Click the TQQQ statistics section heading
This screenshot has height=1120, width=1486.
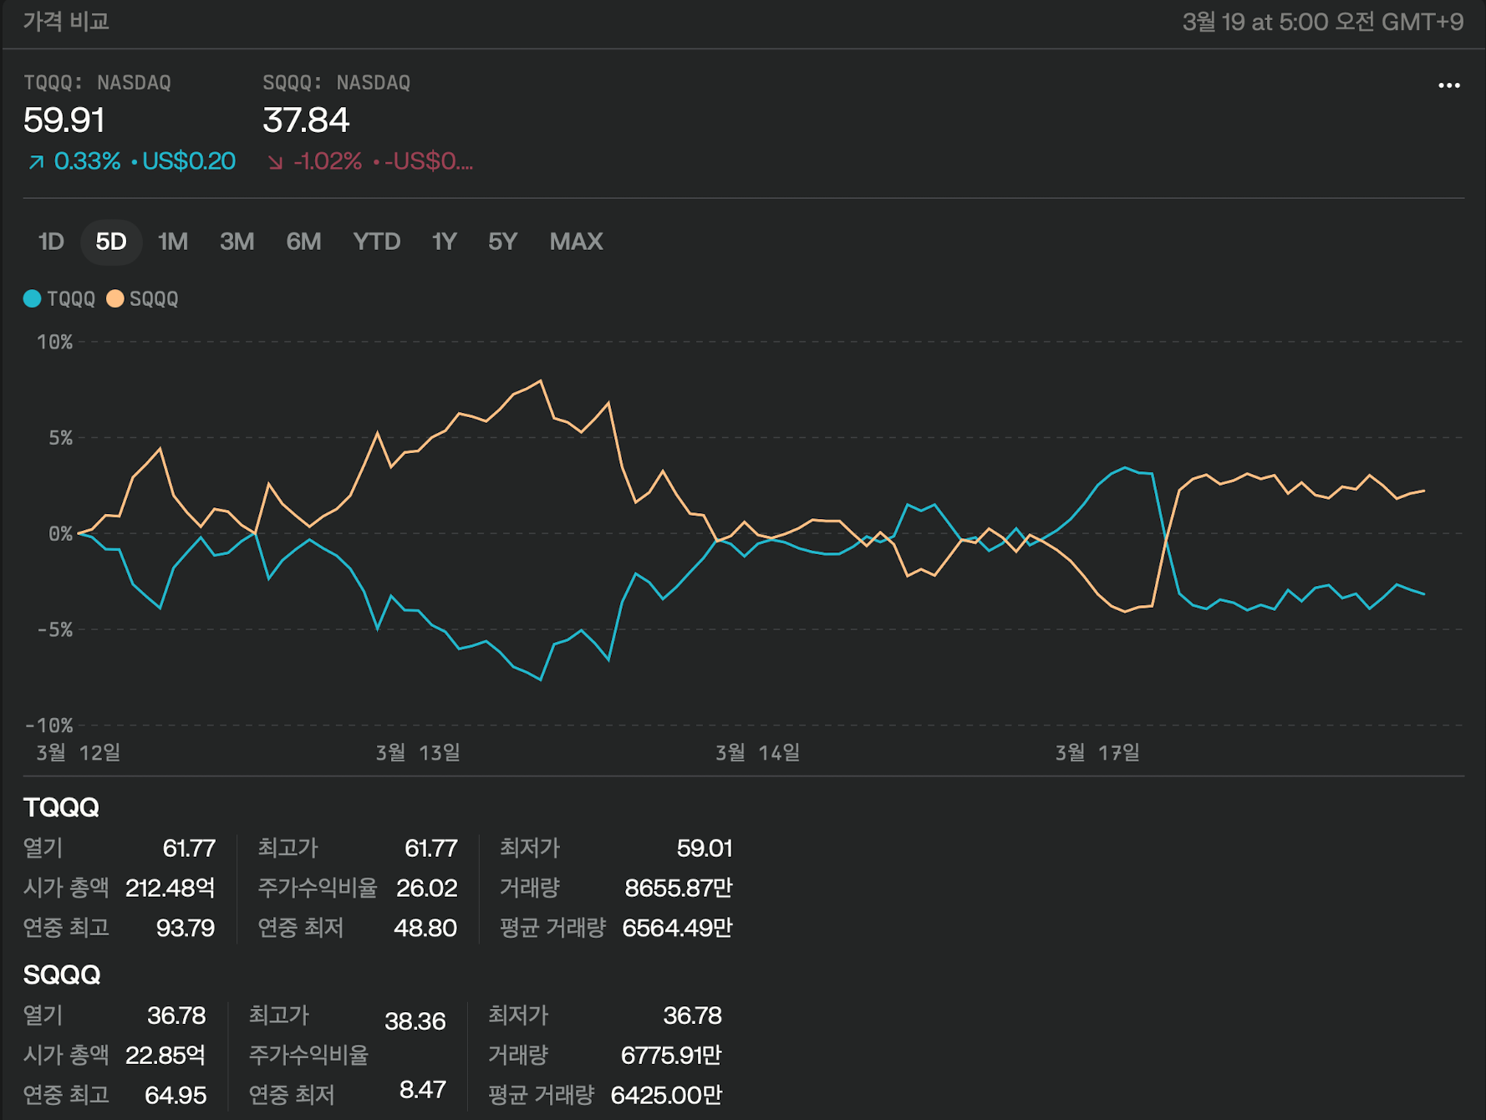[61, 807]
